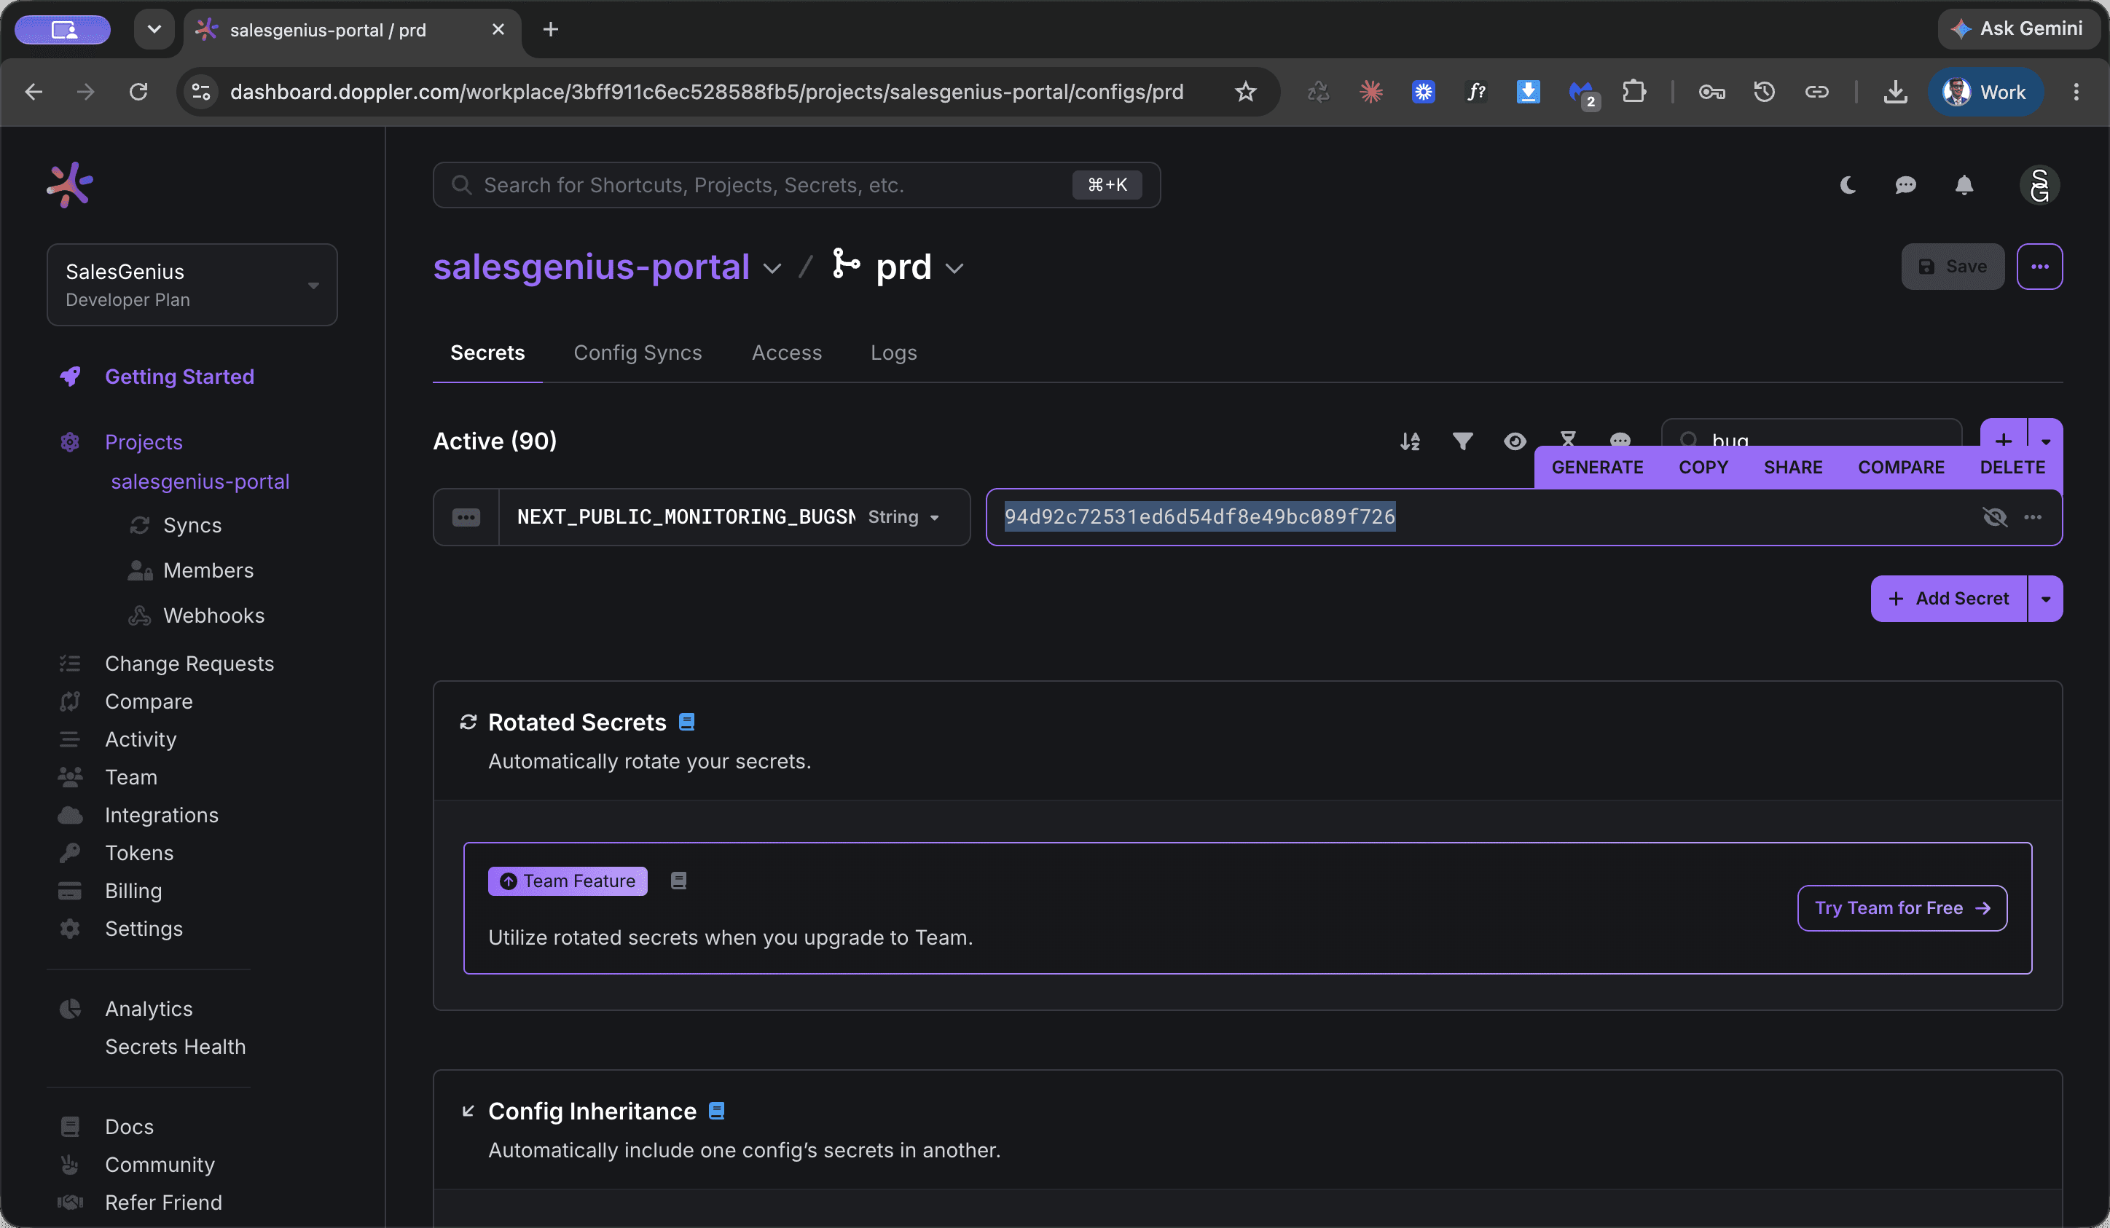The width and height of the screenshot is (2110, 1228).
Task: Open the salesgenius-portal sidebar link
Action: click(200, 481)
